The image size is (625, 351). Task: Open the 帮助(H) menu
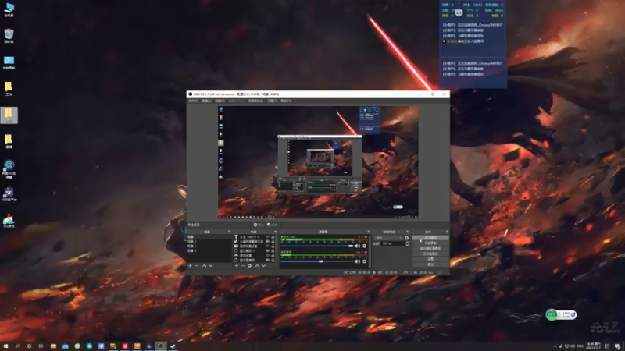coord(285,101)
